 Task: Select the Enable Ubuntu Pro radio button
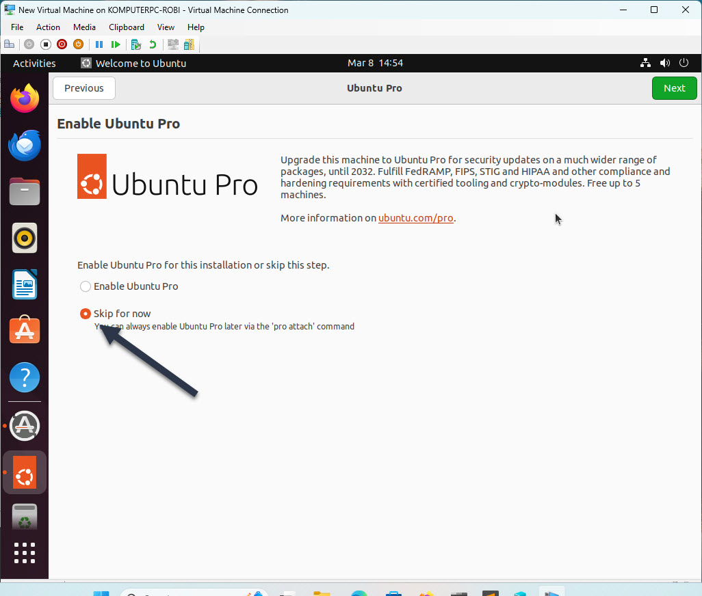click(86, 286)
